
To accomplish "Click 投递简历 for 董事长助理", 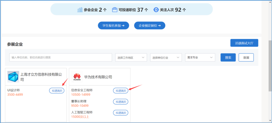I will [x=121, y=102].
